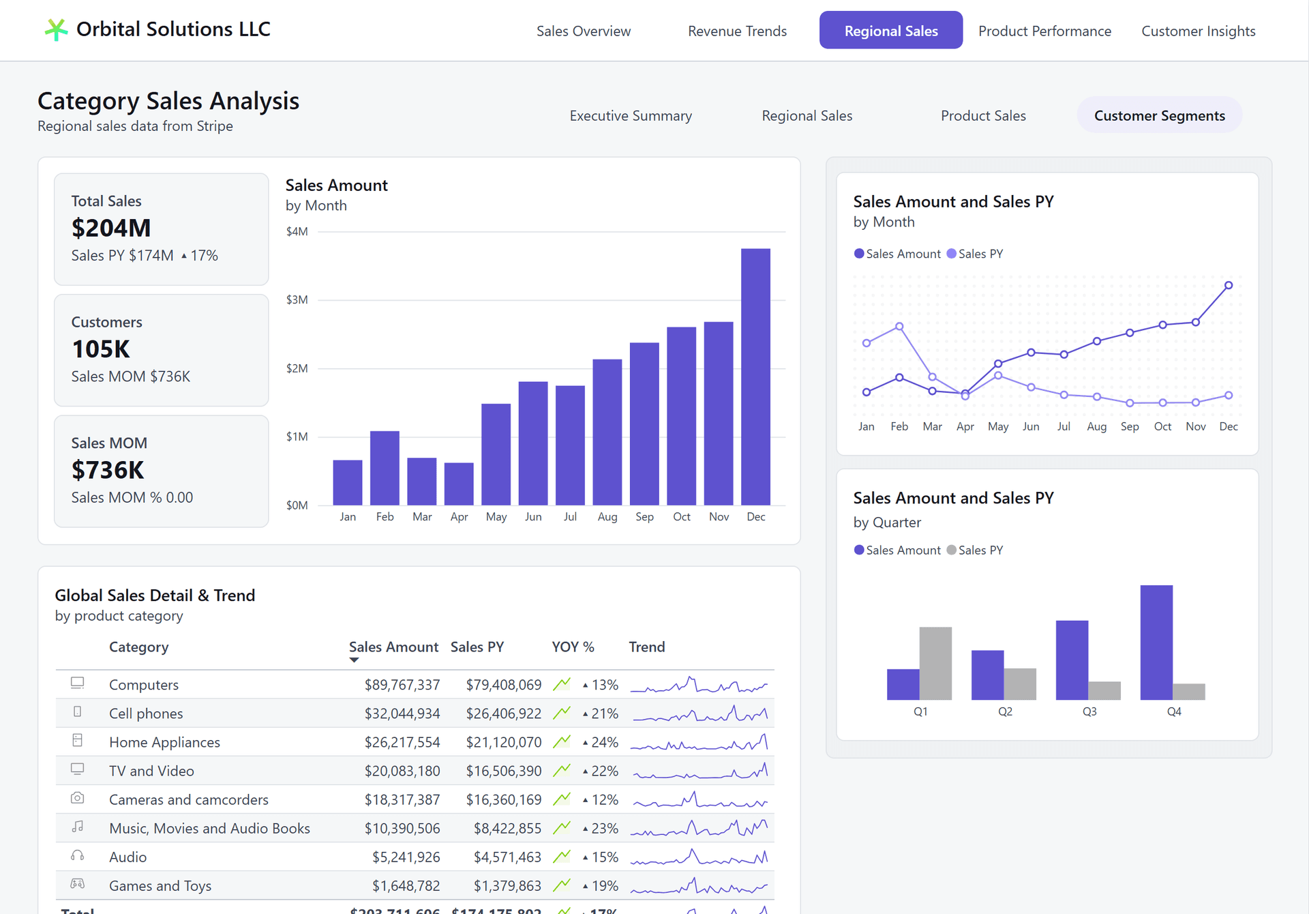Click the Orbital Solutions logo icon

coord(57,29)
